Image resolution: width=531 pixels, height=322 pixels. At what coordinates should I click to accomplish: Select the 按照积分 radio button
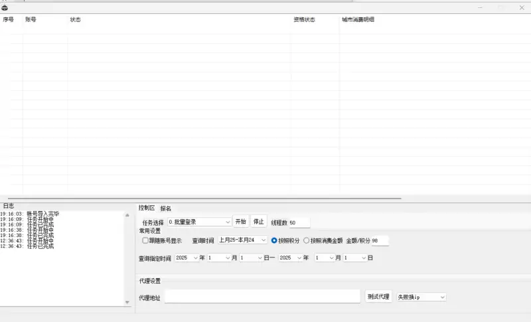[x=274, y=240]
